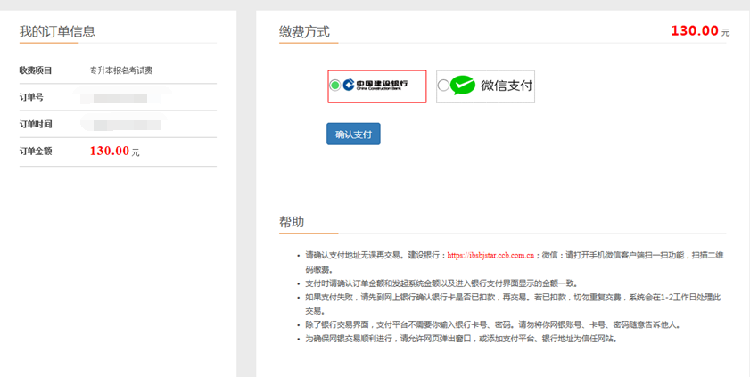Click the 130.00 amount in order info
This screenshot has height=377, width=750.
click(110, 151)
